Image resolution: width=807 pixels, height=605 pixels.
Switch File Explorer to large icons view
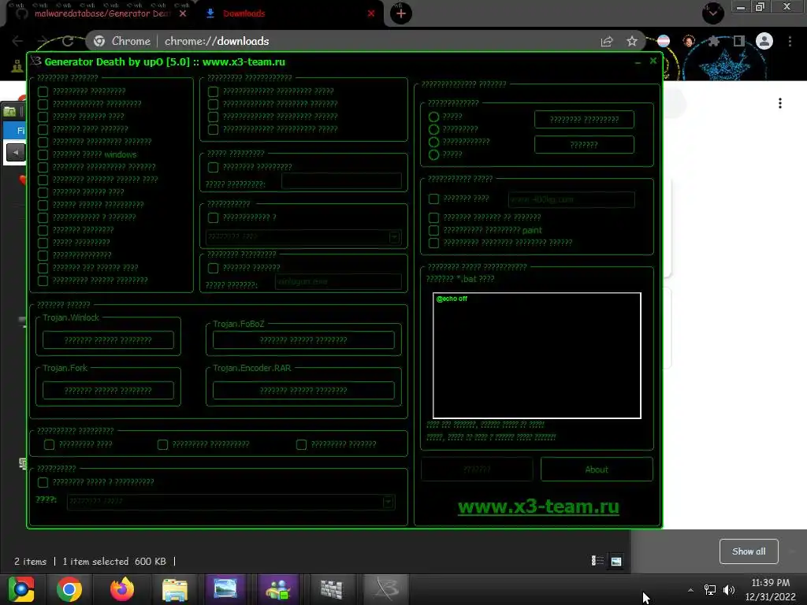pyautogui.click(x=616, y=561)
